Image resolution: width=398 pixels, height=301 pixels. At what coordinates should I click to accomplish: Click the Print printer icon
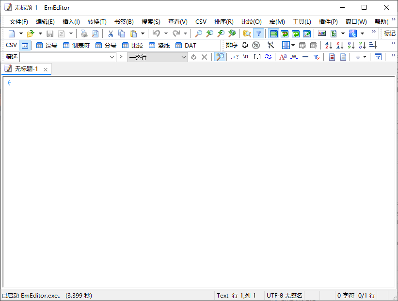tap(84, 33)
